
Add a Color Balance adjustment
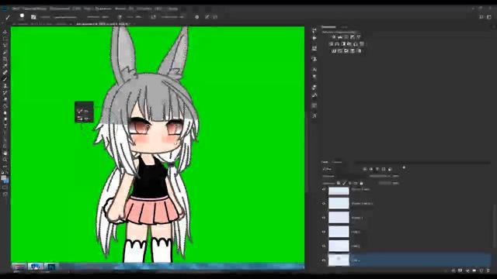pos(337,44)
